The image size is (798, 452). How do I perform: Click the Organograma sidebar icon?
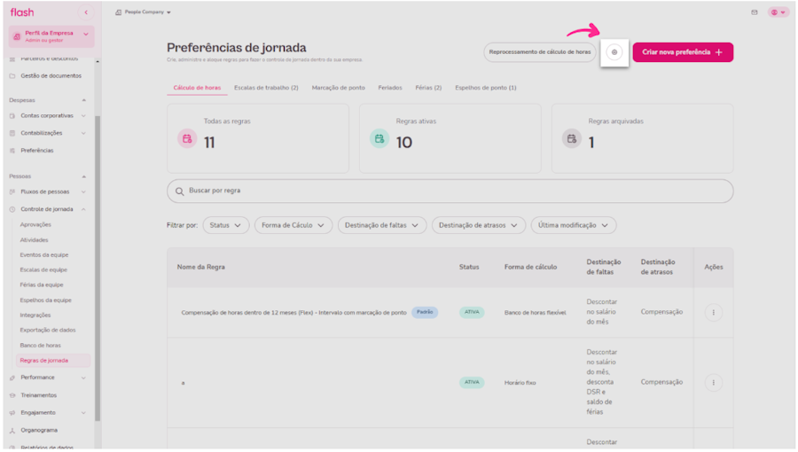click(x=12, y=430)
